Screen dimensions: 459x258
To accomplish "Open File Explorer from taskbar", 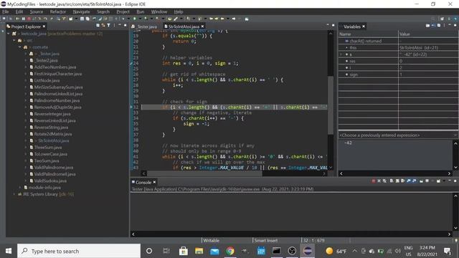I will point(199,251).
